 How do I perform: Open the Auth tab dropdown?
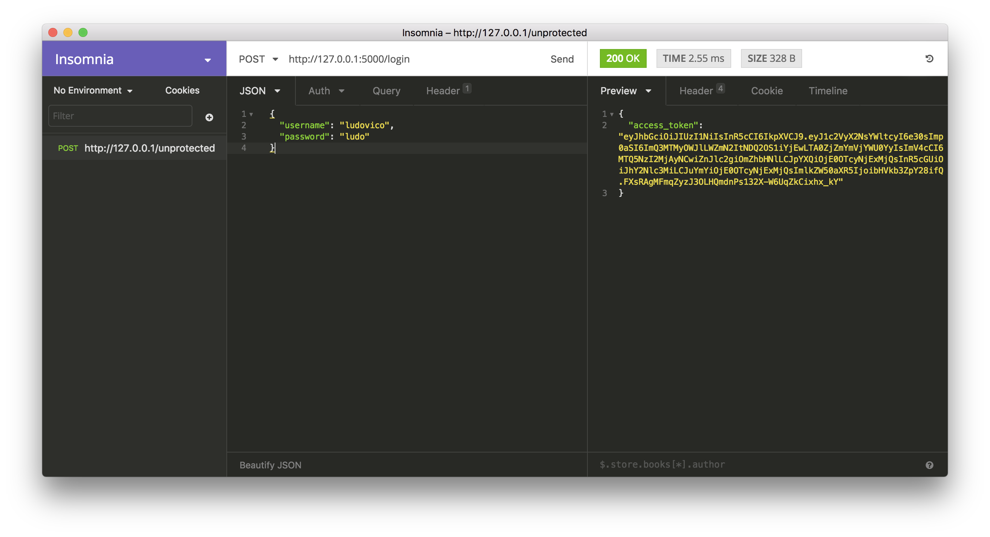point(326,91)
